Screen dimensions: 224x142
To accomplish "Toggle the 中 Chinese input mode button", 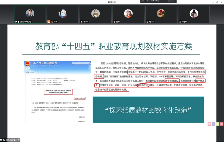I will pos(209,124).
